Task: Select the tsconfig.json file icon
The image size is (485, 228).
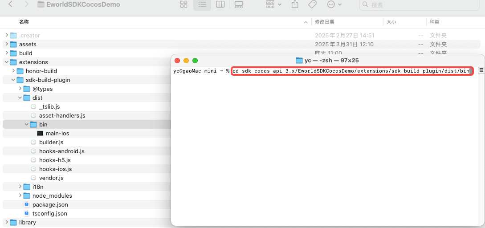Action: (x=27, y=213)
